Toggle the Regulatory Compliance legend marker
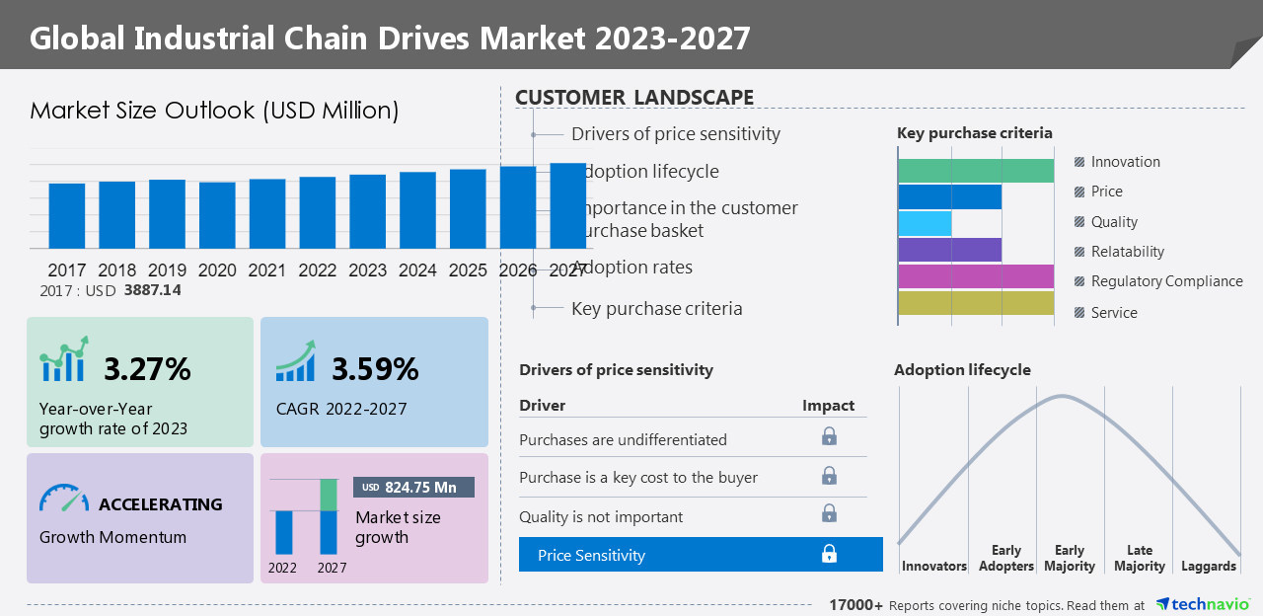The image size is (1263, 616). [x=1079, y=281]
